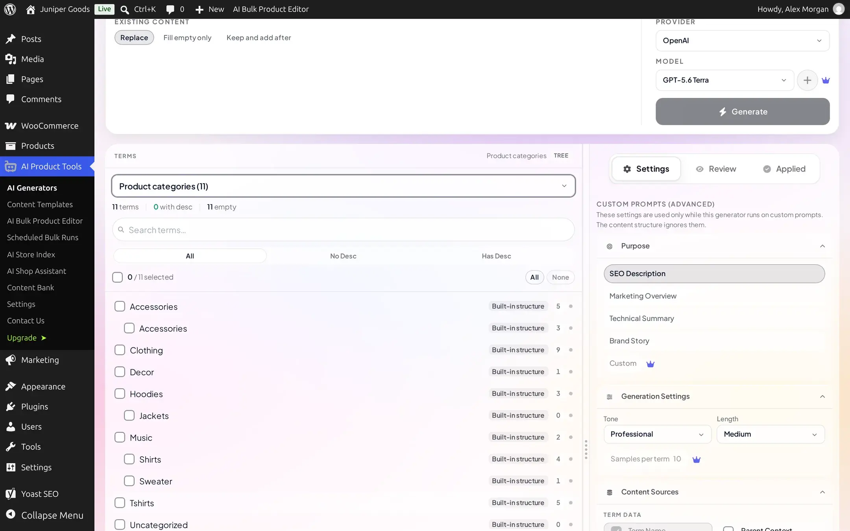Viewport: 850px width, 531px height.
Task: Open the Tone dropdown set to Professional
Action: [x=657, y=434]
